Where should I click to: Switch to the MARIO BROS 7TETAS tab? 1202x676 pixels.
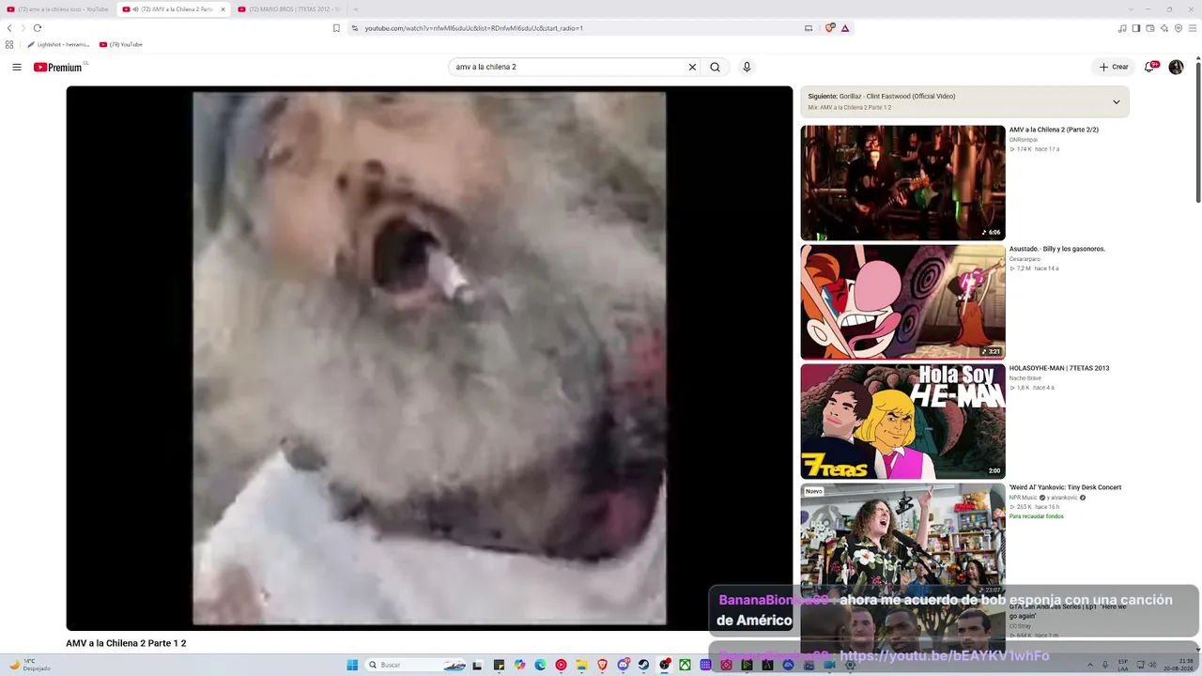(x=289, y=9)
